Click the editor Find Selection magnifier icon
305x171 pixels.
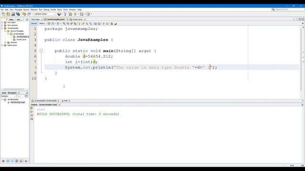64,23
